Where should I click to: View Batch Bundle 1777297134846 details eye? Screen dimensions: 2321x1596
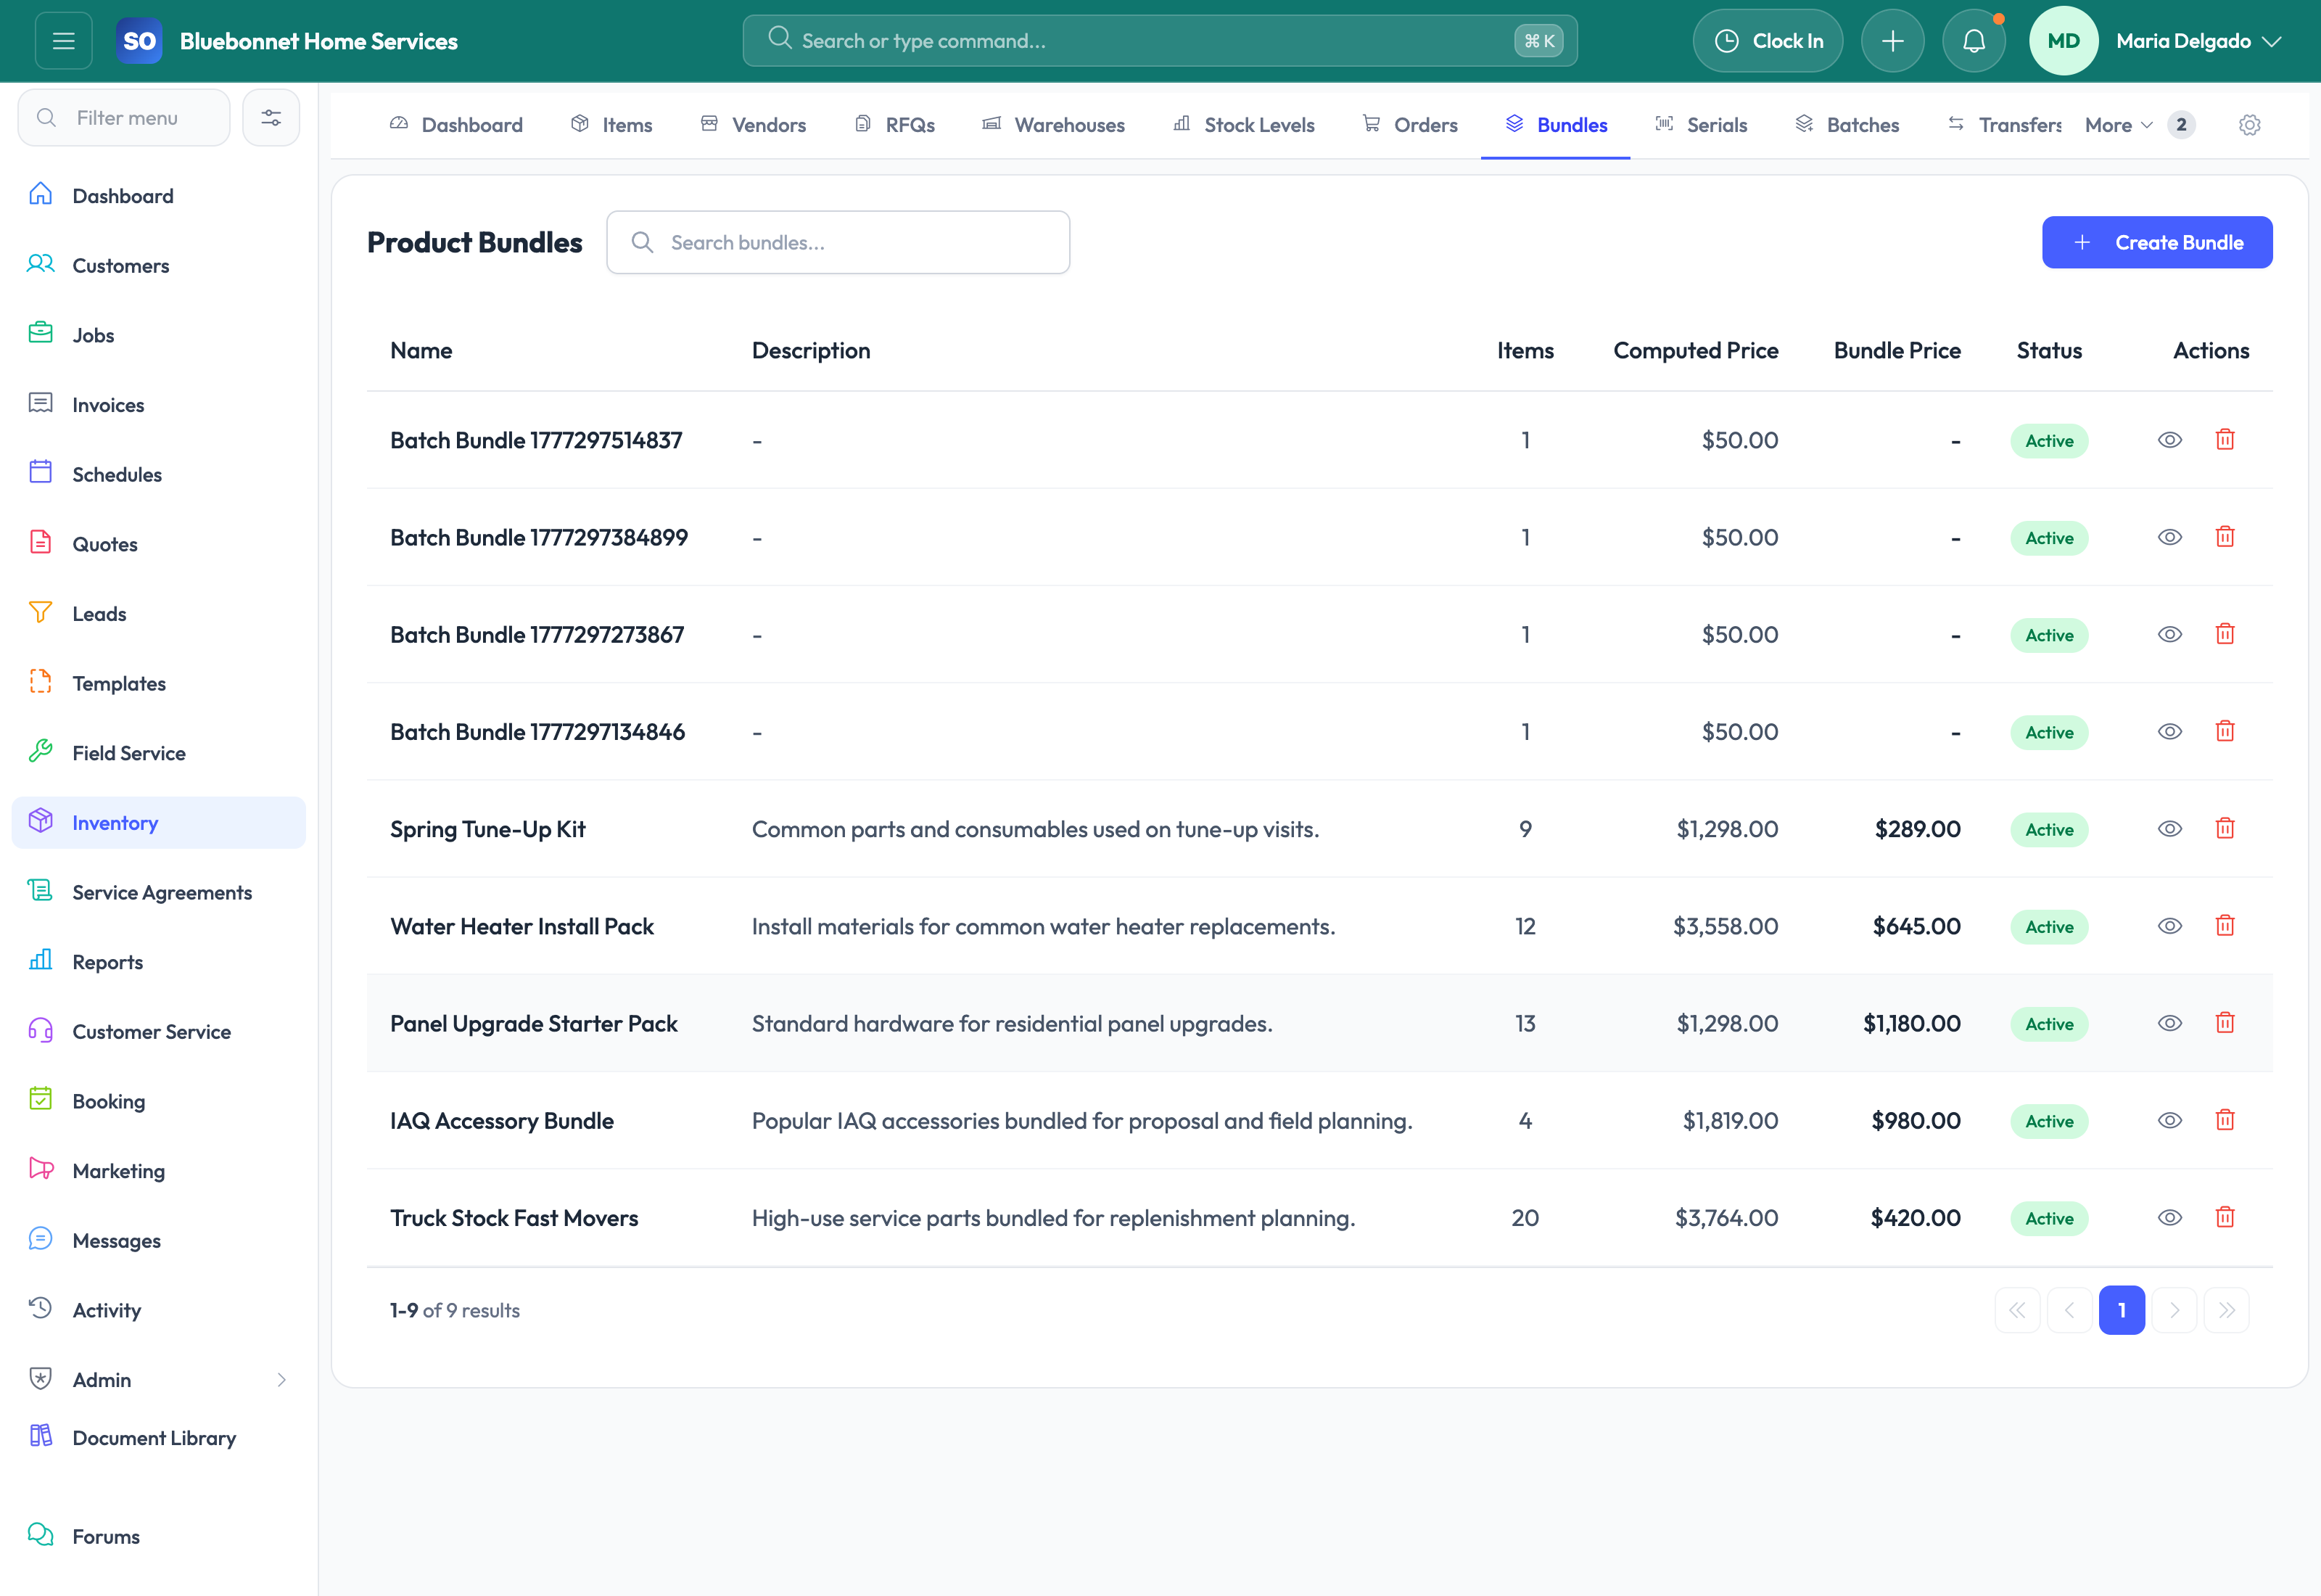[2169, 732]
